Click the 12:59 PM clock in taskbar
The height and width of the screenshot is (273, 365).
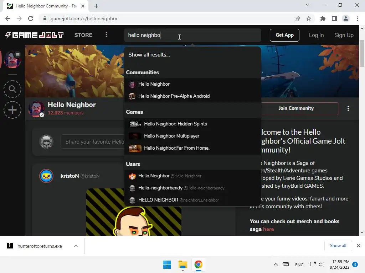click(340, 262)
